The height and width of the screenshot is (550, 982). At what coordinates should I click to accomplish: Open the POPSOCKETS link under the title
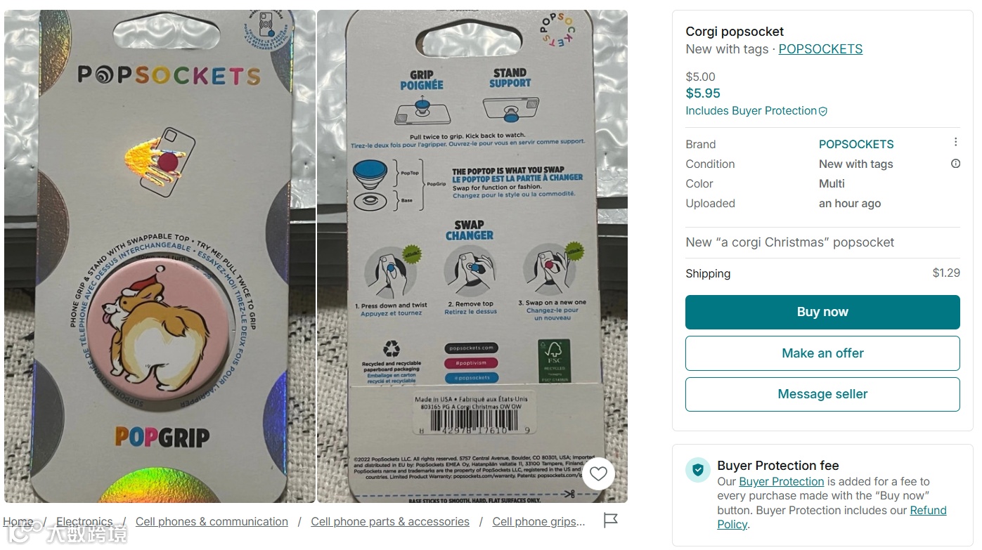(820, 49)
